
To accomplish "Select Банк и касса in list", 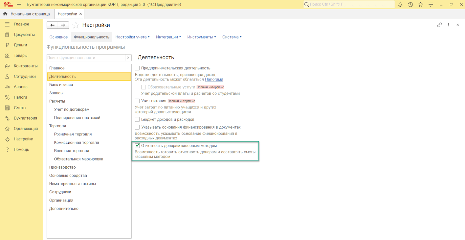I will coord(89,85).
